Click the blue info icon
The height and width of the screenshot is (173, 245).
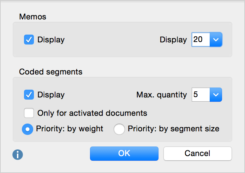coord(18,154)
